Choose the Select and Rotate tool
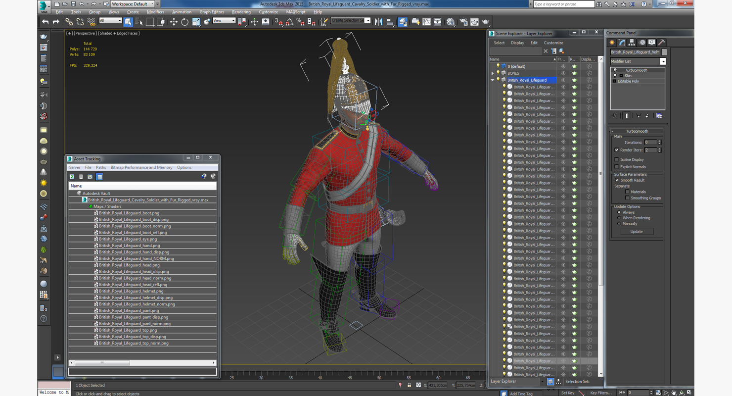 coord(184,22)
